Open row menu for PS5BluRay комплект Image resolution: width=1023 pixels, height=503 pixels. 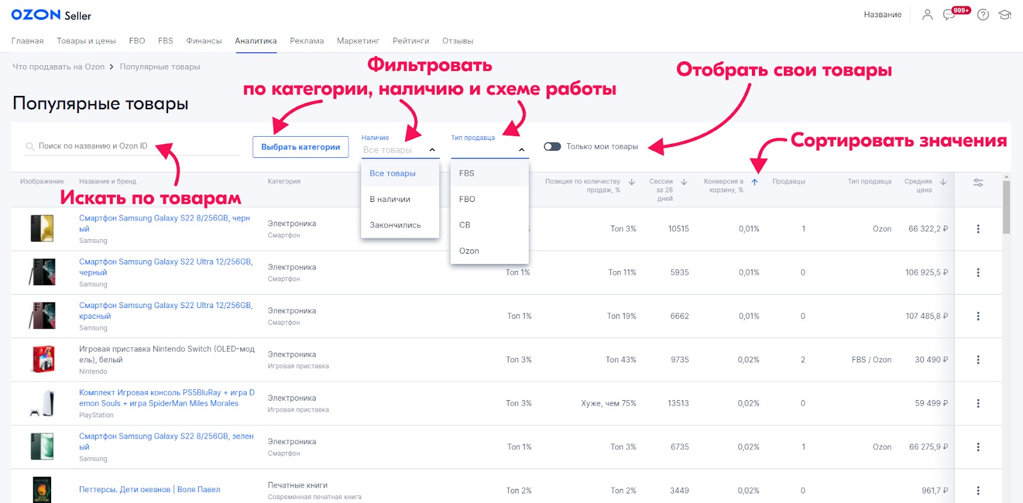(x=978, y=403)
